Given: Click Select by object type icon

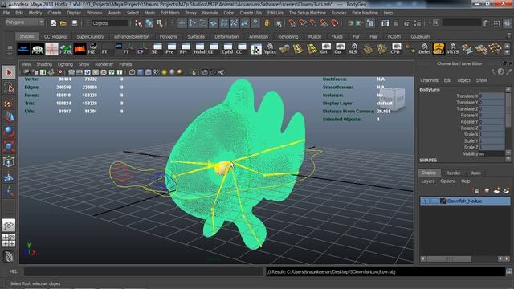Looking at the screenshot, I should pos(149,23).
